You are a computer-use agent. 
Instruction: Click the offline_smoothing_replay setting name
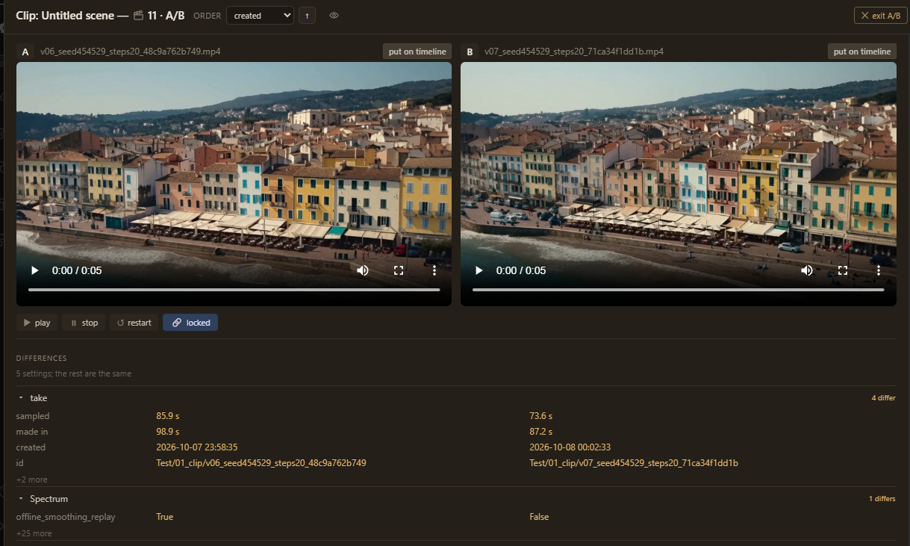coord(66,517)
